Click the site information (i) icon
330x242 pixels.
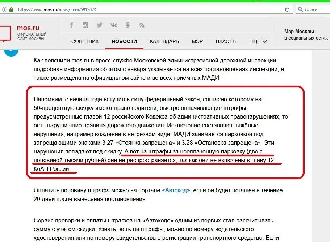[5, 9]
